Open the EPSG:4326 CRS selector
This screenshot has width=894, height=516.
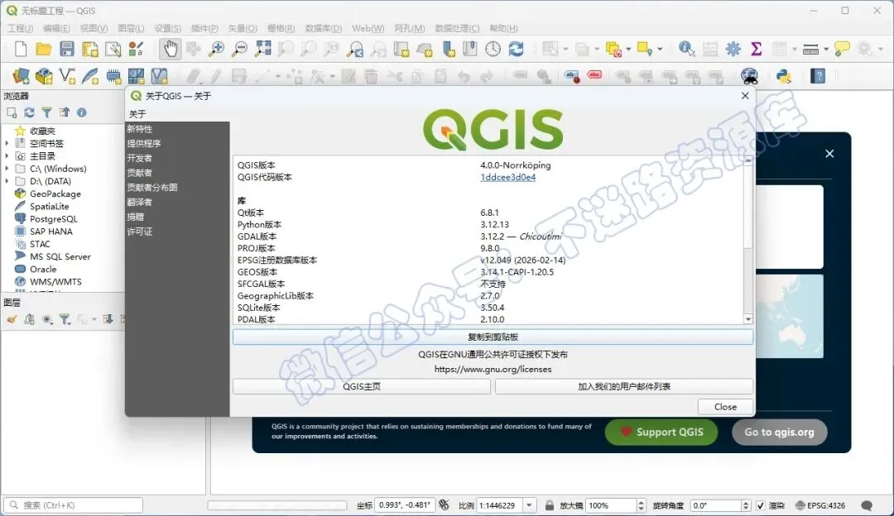coord(819,505)
